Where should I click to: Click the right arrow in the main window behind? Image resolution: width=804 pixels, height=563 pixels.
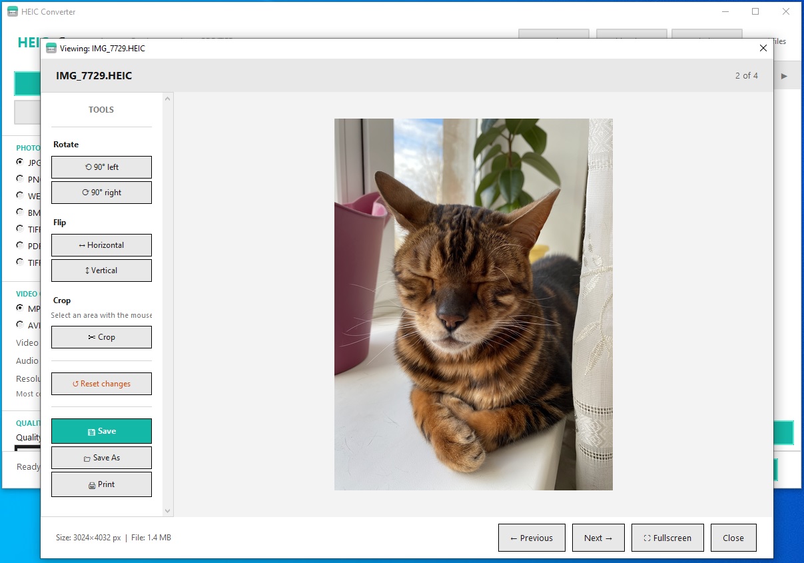[x=784, y=76]
